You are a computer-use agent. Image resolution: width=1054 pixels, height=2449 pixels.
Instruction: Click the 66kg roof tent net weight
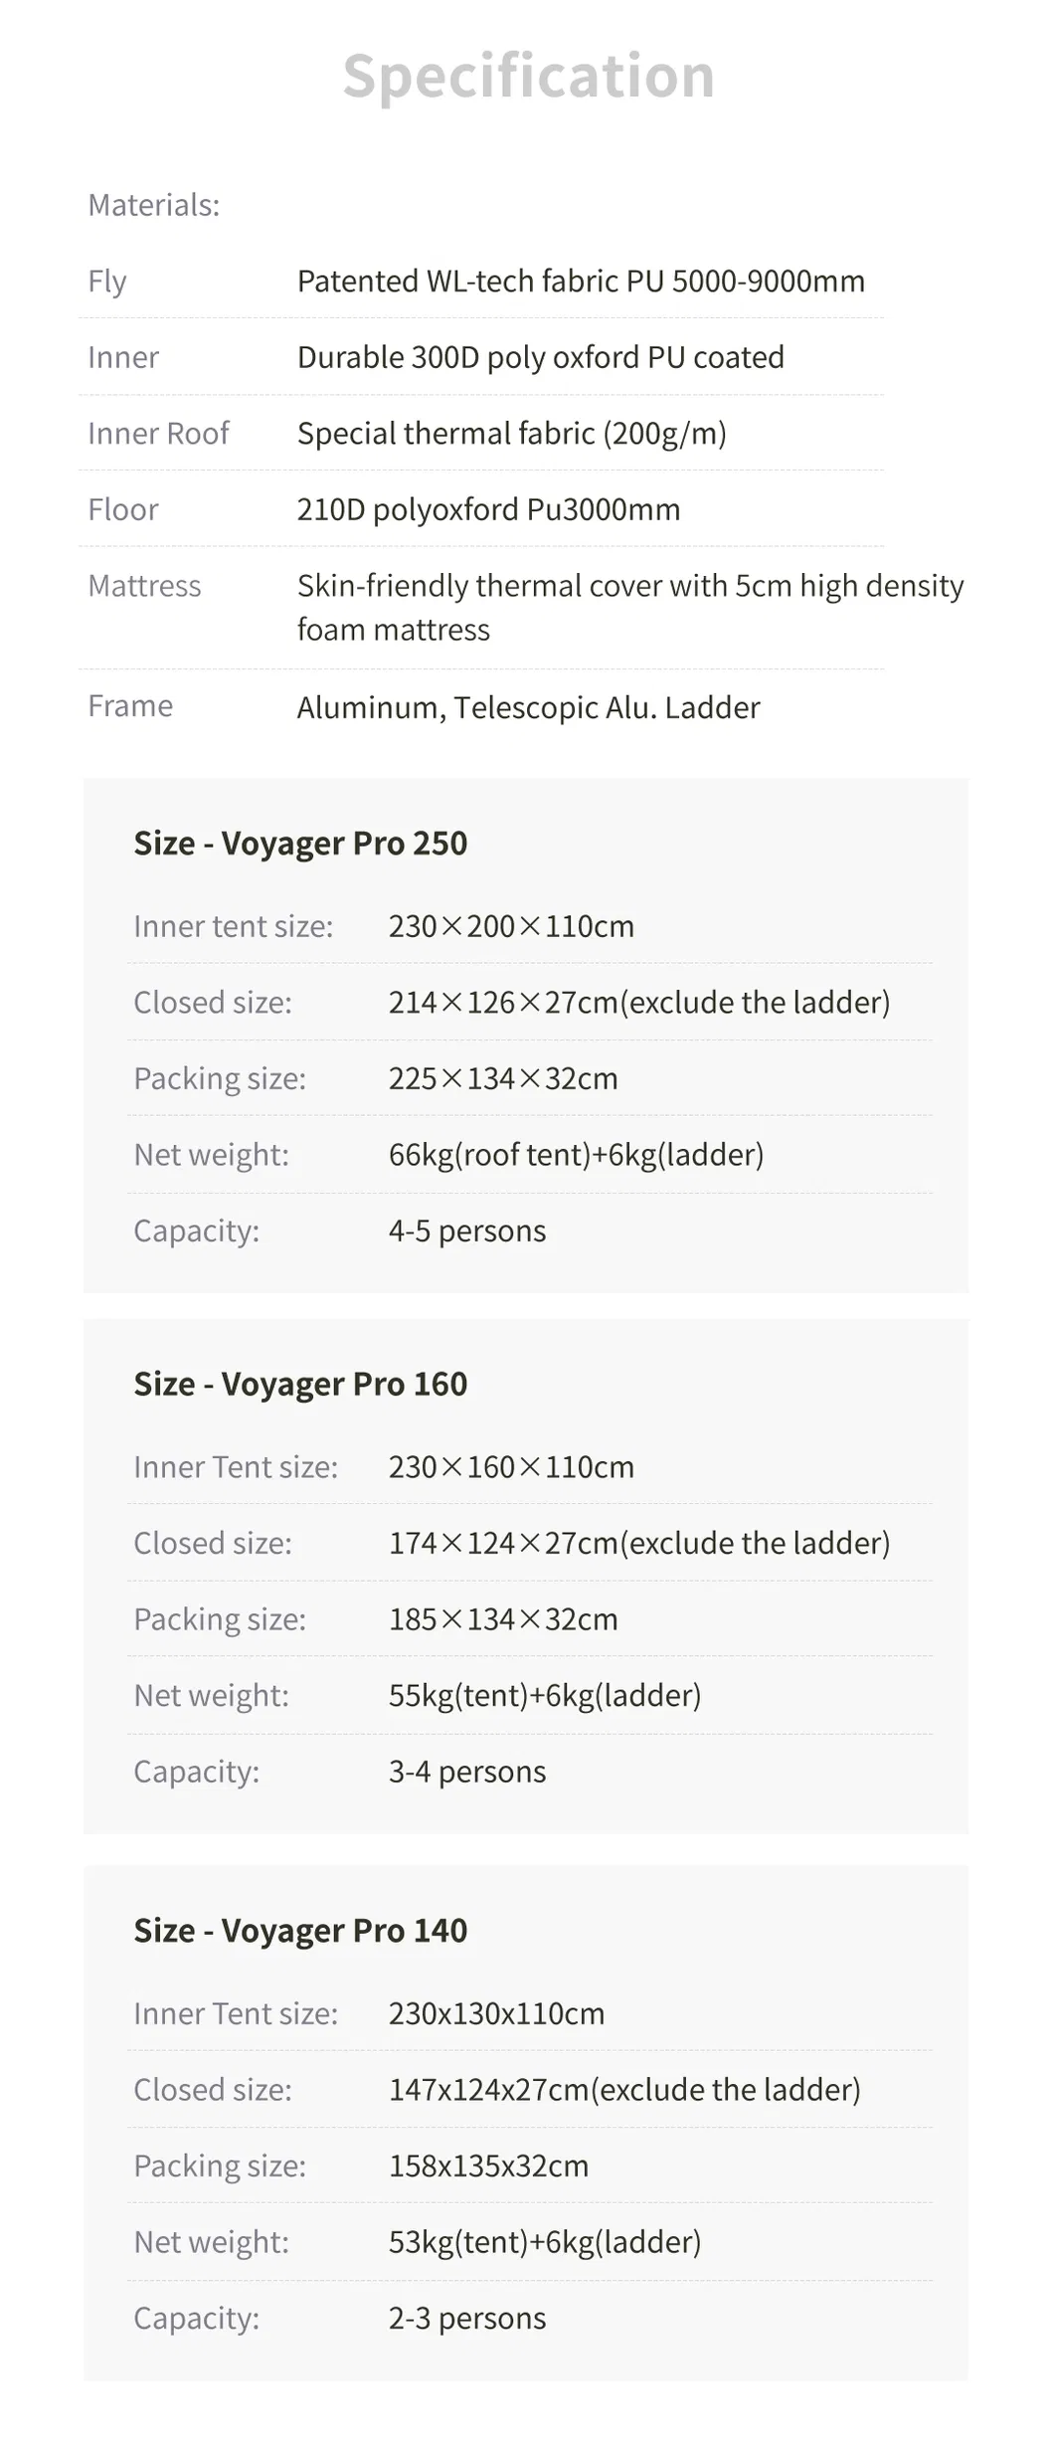pos(576,1154)
